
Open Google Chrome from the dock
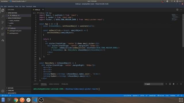coord(16,100)
